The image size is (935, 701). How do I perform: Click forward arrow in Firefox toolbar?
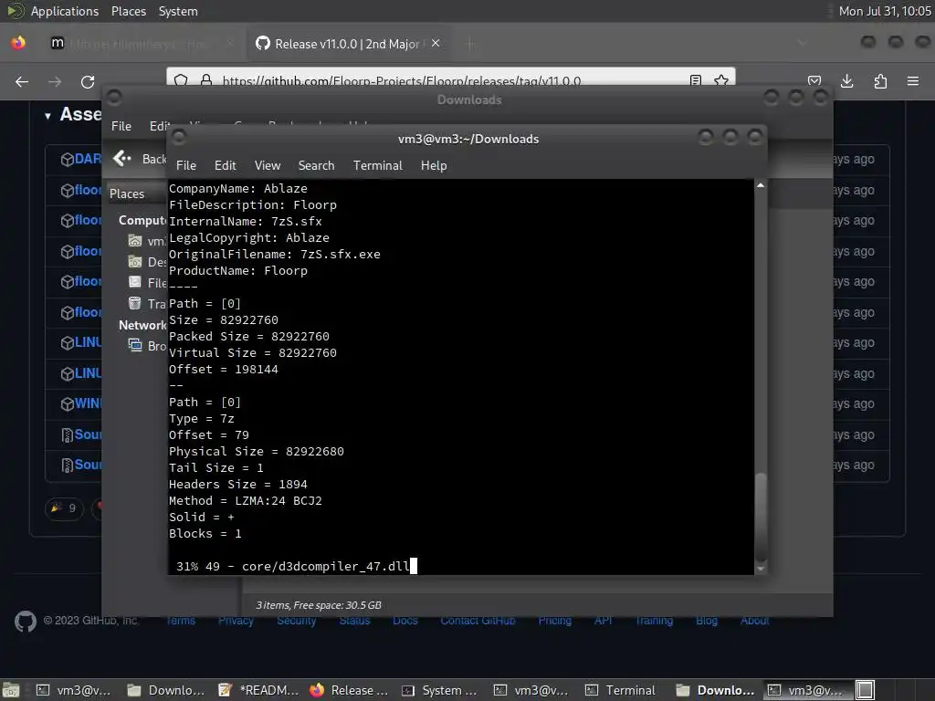55,81
